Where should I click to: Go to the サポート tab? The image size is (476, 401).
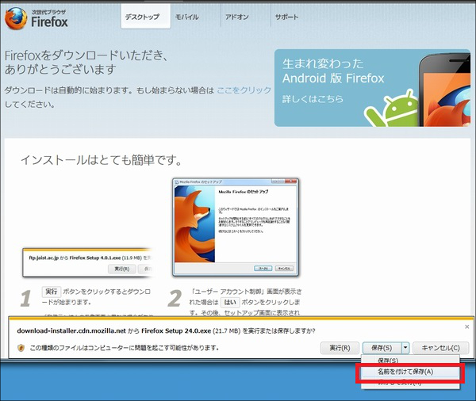287,17
